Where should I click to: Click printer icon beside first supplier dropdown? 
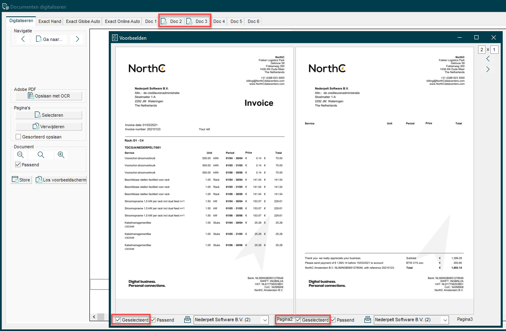187,320
